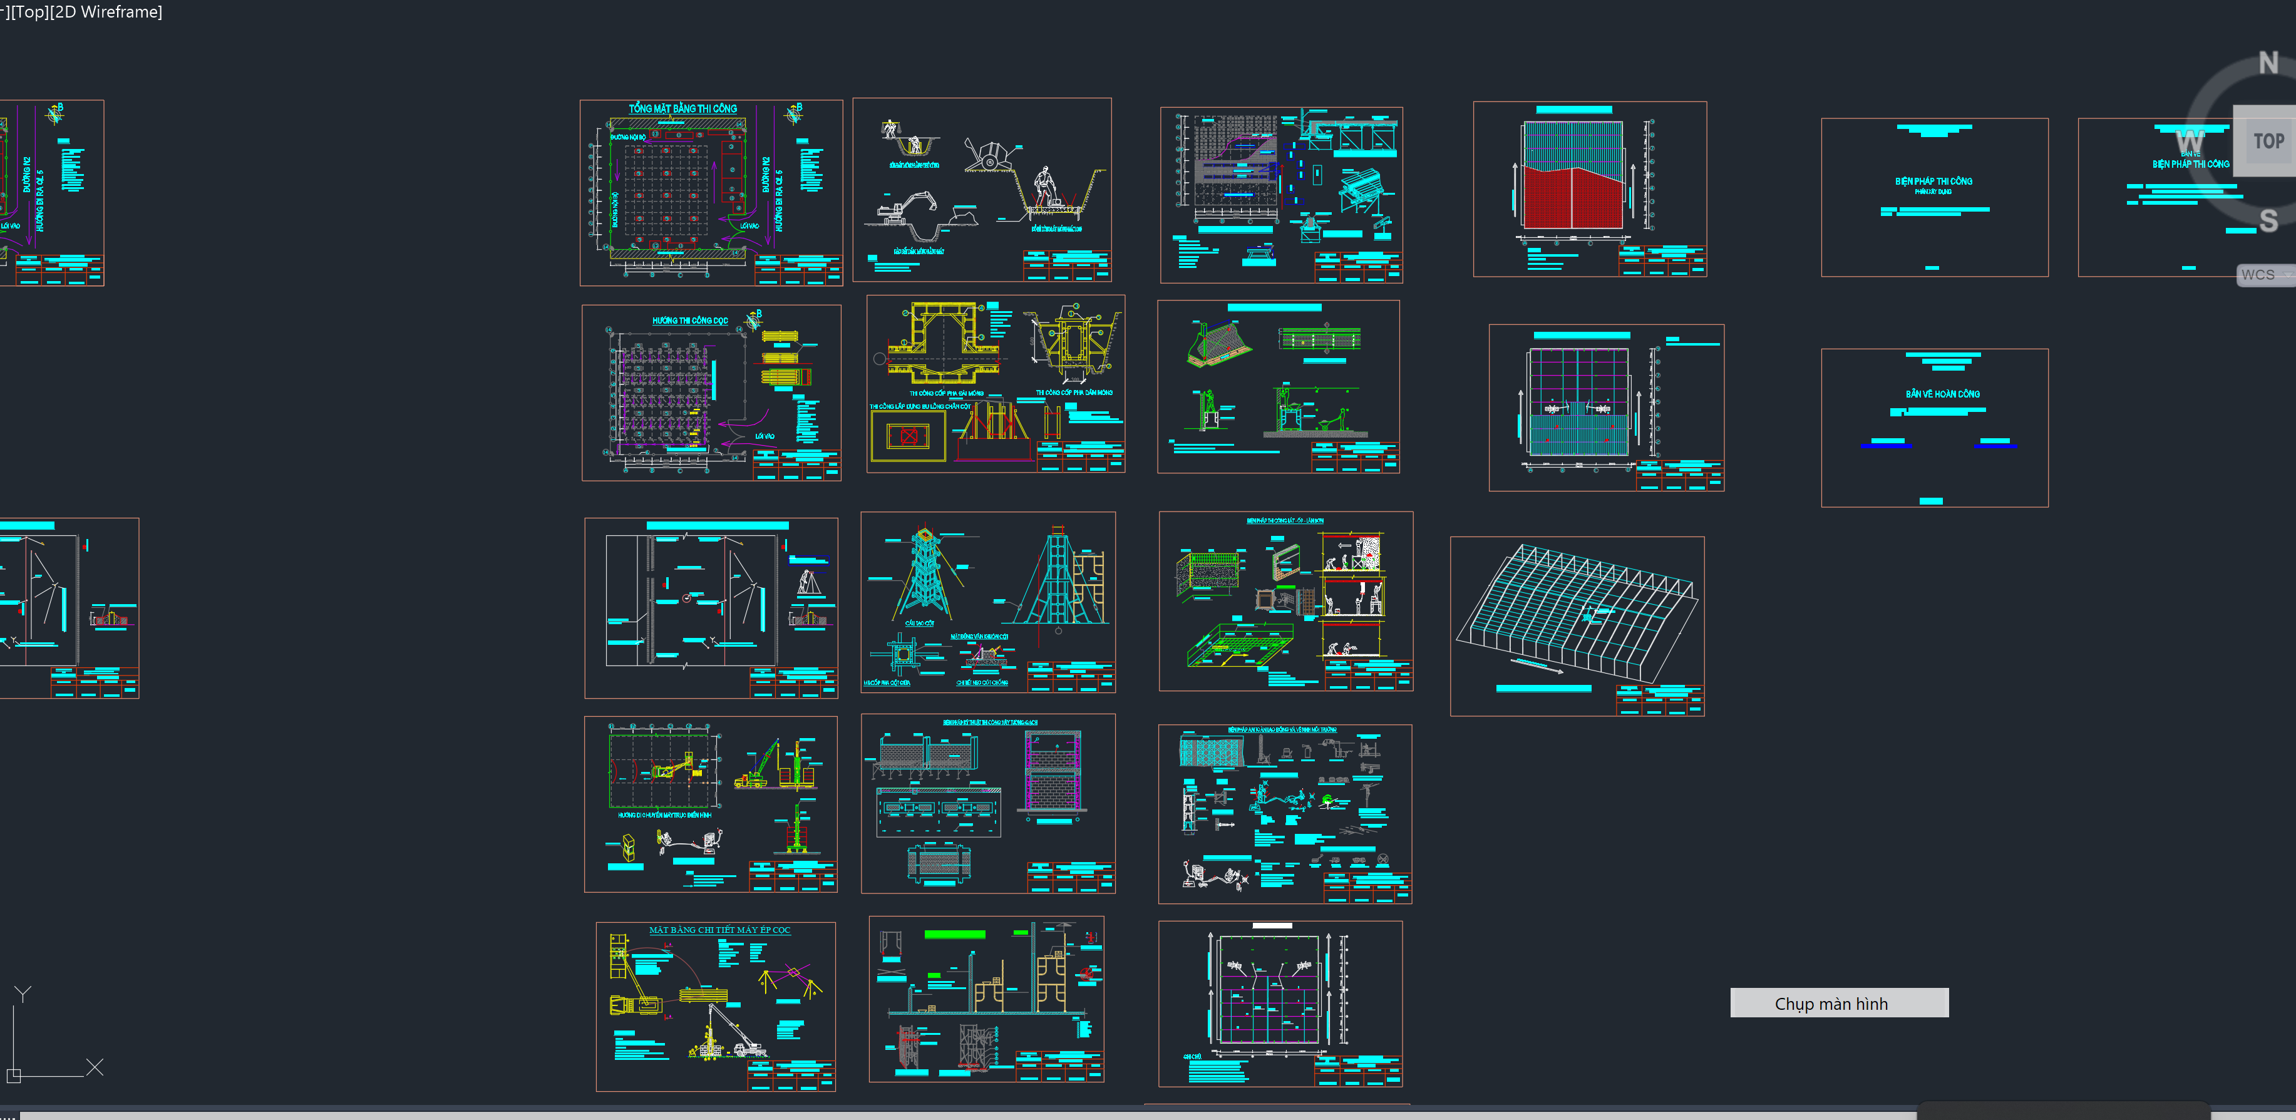
Task: Click the TOP face of the ViewCube
Action: pyautogui.click(x=2268, y=141)
